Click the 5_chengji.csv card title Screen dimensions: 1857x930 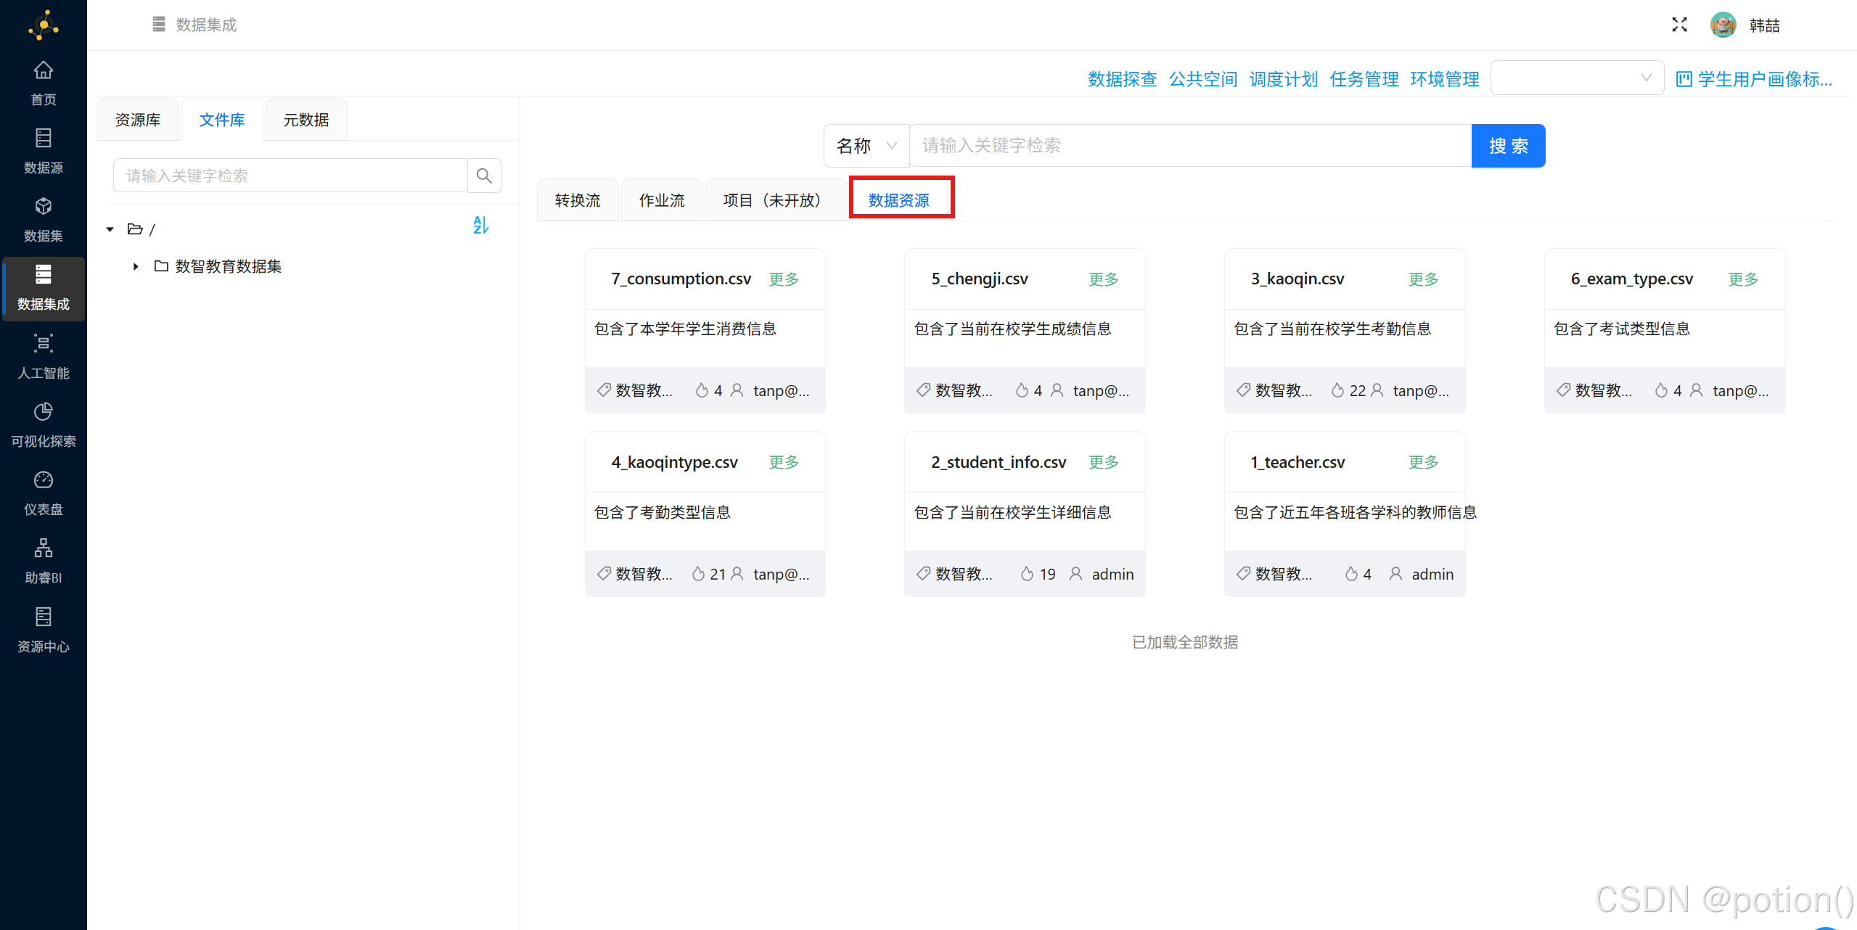click(x=980, y=279)
